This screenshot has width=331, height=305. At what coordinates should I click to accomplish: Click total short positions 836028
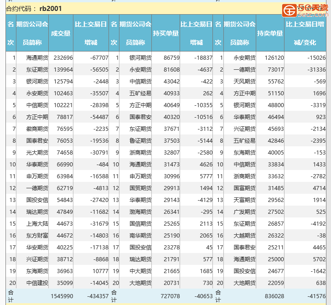tap(274, 296)
